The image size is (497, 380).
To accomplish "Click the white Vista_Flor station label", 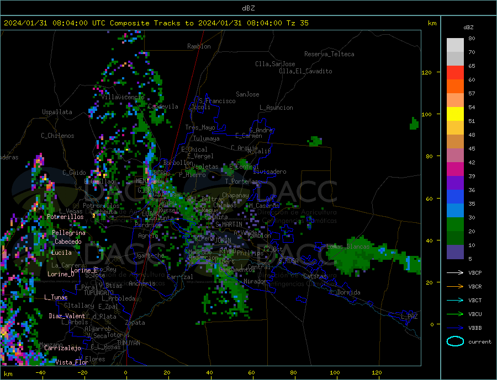I will (72, 362).
